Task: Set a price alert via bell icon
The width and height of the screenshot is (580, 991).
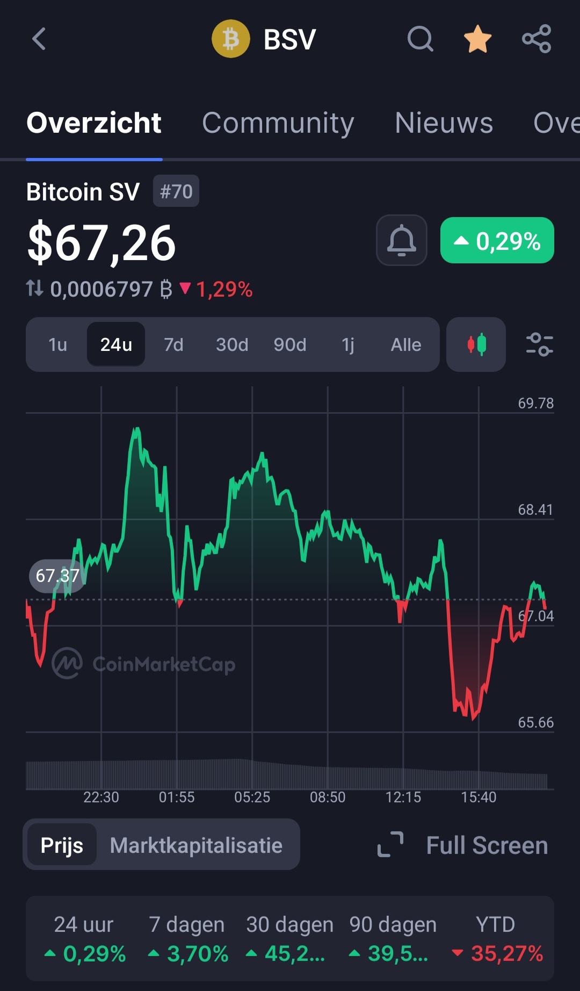Action: [x=402, y=240]
